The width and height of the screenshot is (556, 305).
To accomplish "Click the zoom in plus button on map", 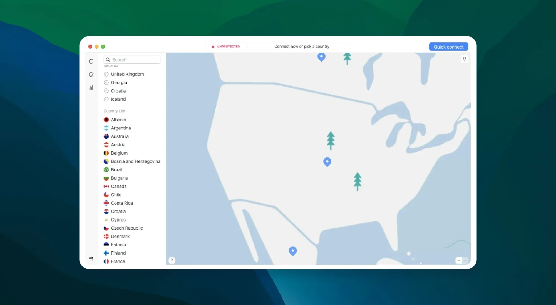I will pyautogui.click(x=465, y=260).
